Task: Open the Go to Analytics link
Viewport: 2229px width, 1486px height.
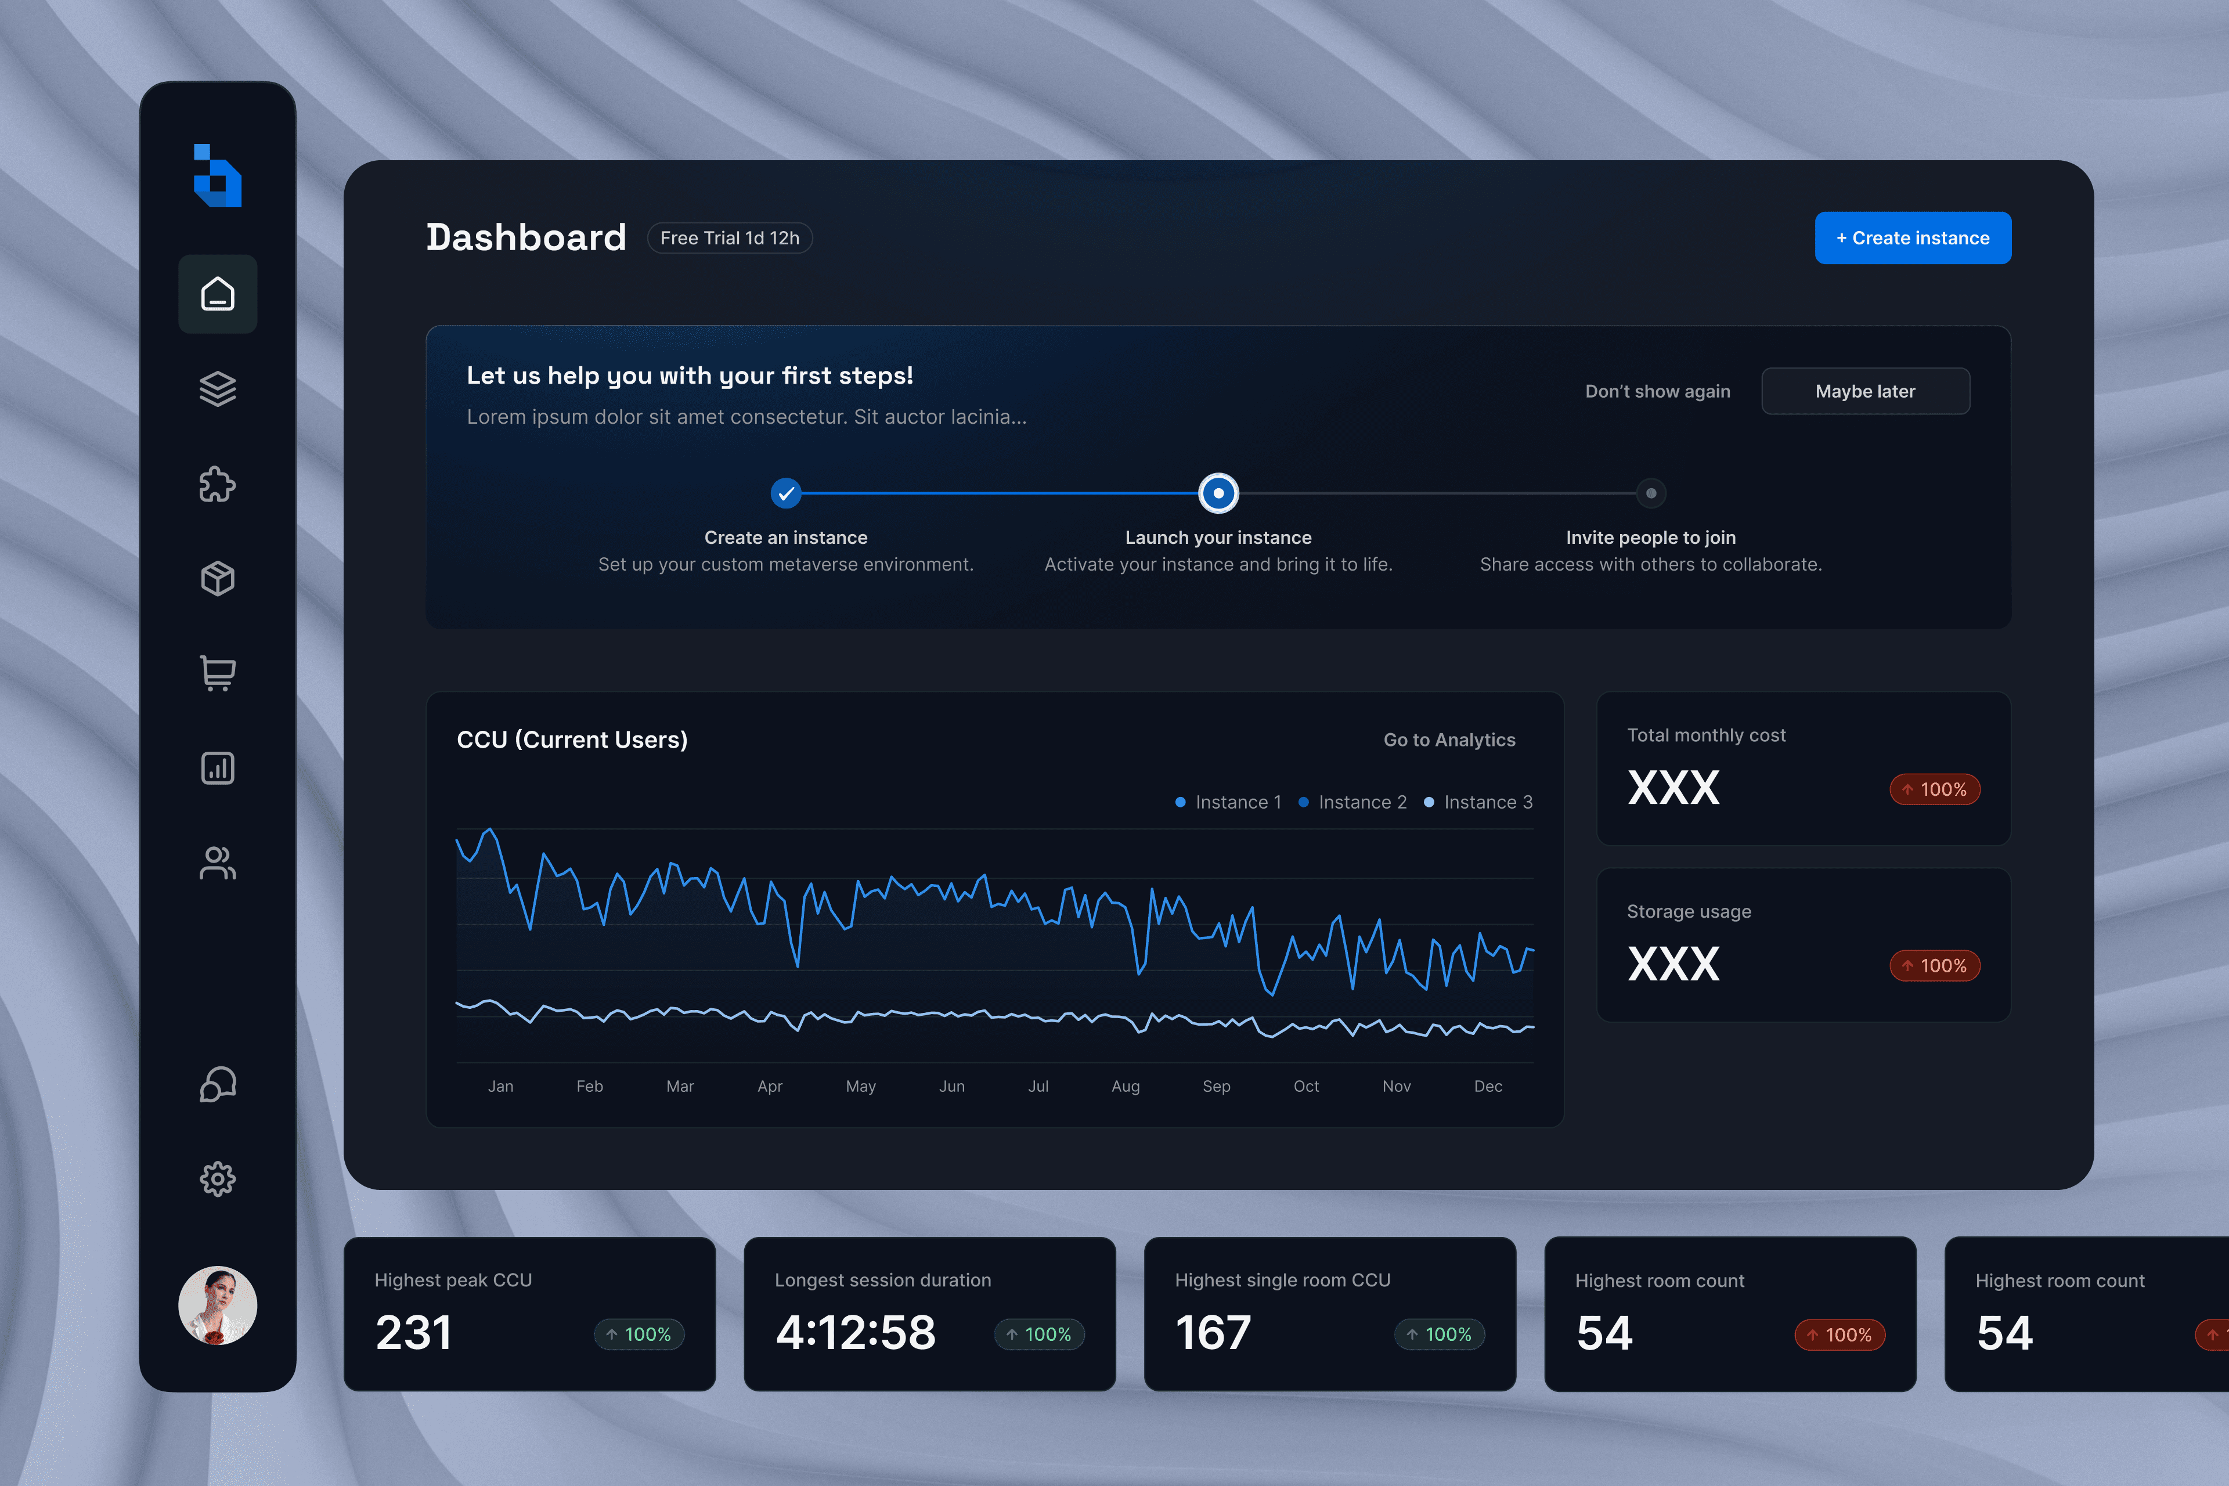Action: click(x=1448, y=740)
